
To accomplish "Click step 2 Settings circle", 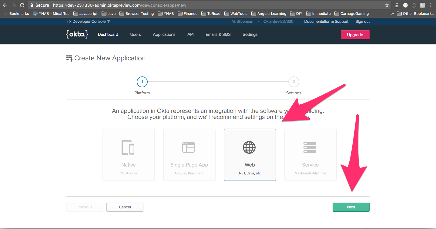I will coord(294,82).
